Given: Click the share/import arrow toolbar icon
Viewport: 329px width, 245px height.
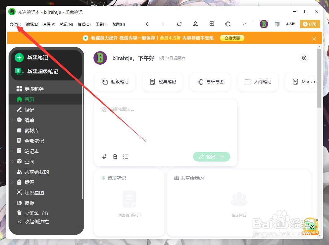Looking at the screenshot, I should pyautogui.click(x=211, y=24).
